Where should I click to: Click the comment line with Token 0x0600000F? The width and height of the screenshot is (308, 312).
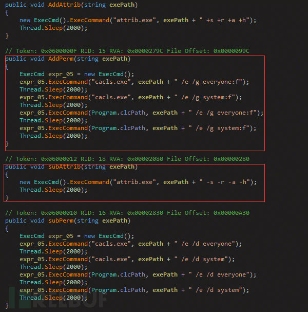127,51
